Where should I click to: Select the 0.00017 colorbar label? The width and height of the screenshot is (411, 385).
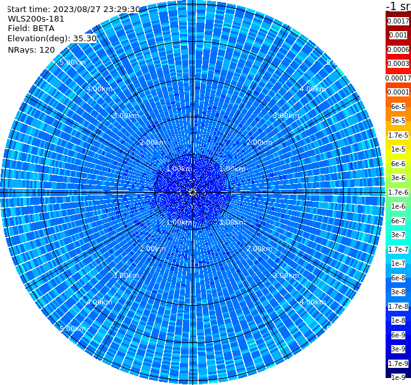tap(398, 78)
